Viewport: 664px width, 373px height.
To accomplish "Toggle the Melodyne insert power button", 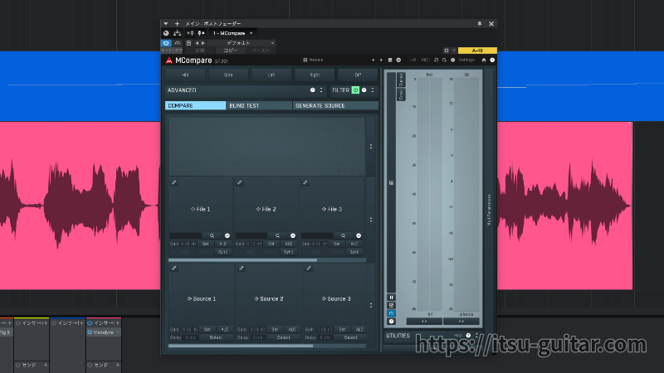I will tap(90, 332).
